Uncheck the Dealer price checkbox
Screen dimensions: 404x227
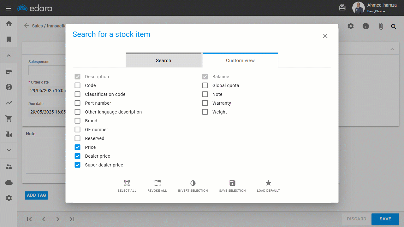click(77, 156)
